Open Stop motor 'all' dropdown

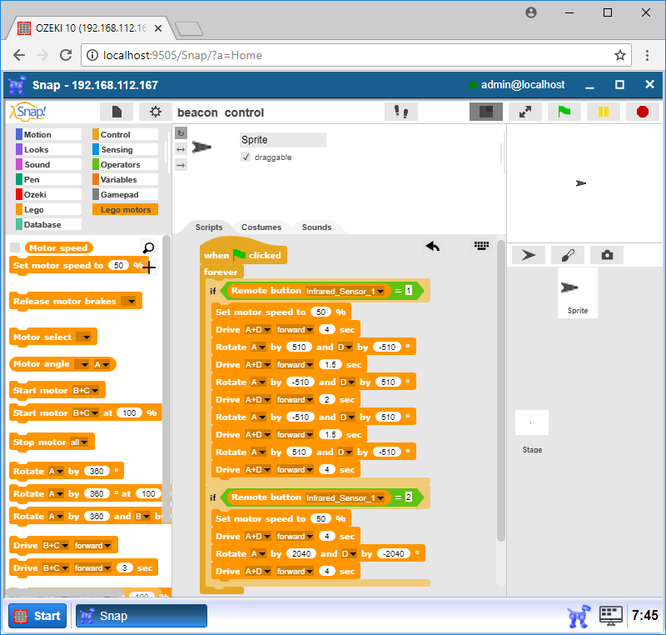coord(79,442)
